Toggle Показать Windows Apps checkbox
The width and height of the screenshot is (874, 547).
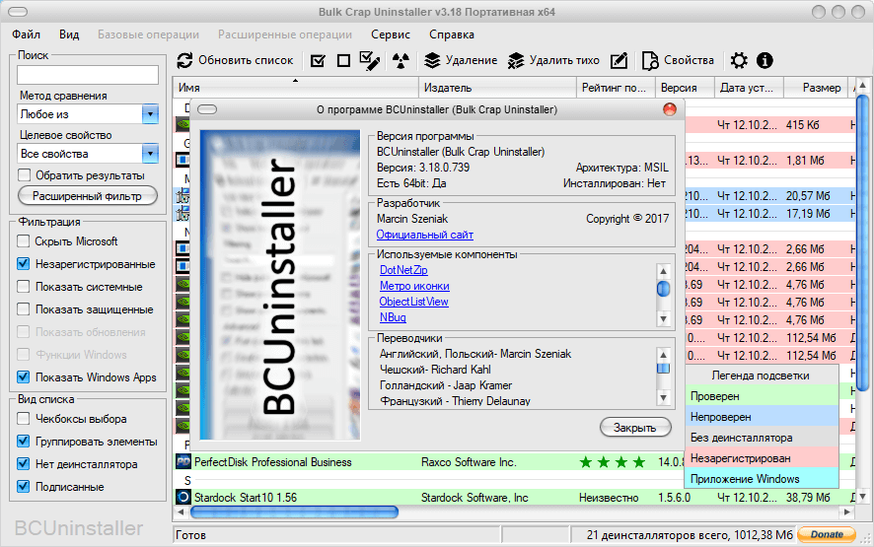click(x=24, y=377)
